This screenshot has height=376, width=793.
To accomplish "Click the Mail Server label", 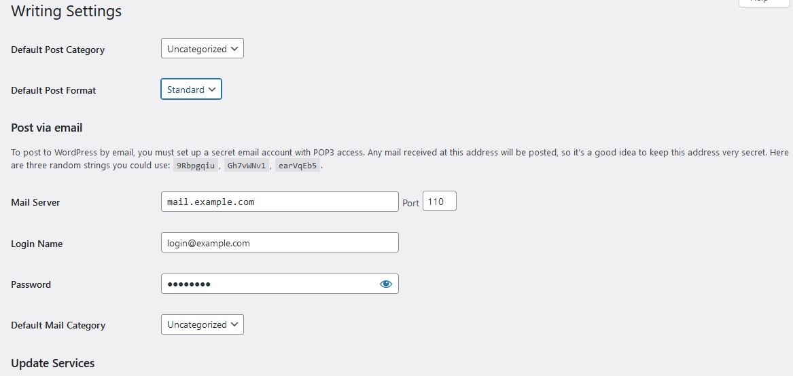I will click(35, 202).
